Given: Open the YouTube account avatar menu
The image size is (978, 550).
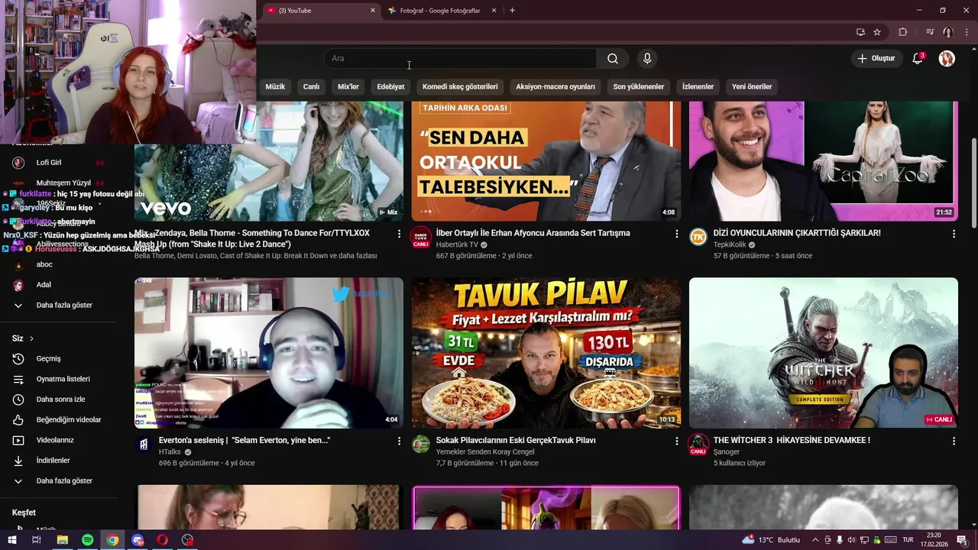Looking at the screenshot, I should click(947, 59).
